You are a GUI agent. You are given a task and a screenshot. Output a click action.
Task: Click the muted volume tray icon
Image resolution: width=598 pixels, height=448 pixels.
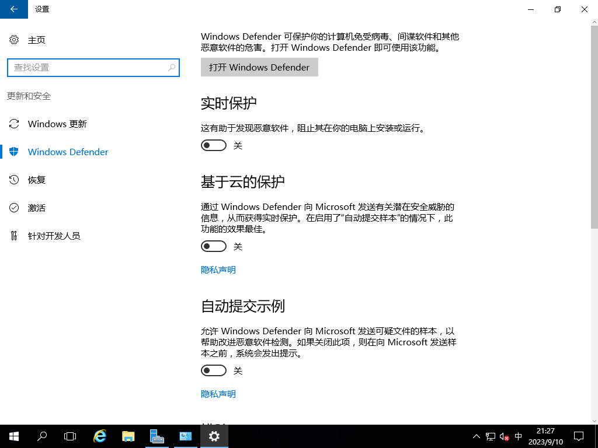coord(504,436)
